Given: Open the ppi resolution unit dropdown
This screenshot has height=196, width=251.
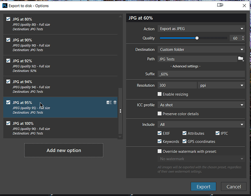Looking at the screenshot, I should point(221,85).
